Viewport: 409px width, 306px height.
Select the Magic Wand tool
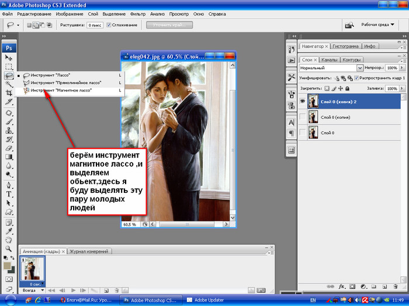click(9, 84)
